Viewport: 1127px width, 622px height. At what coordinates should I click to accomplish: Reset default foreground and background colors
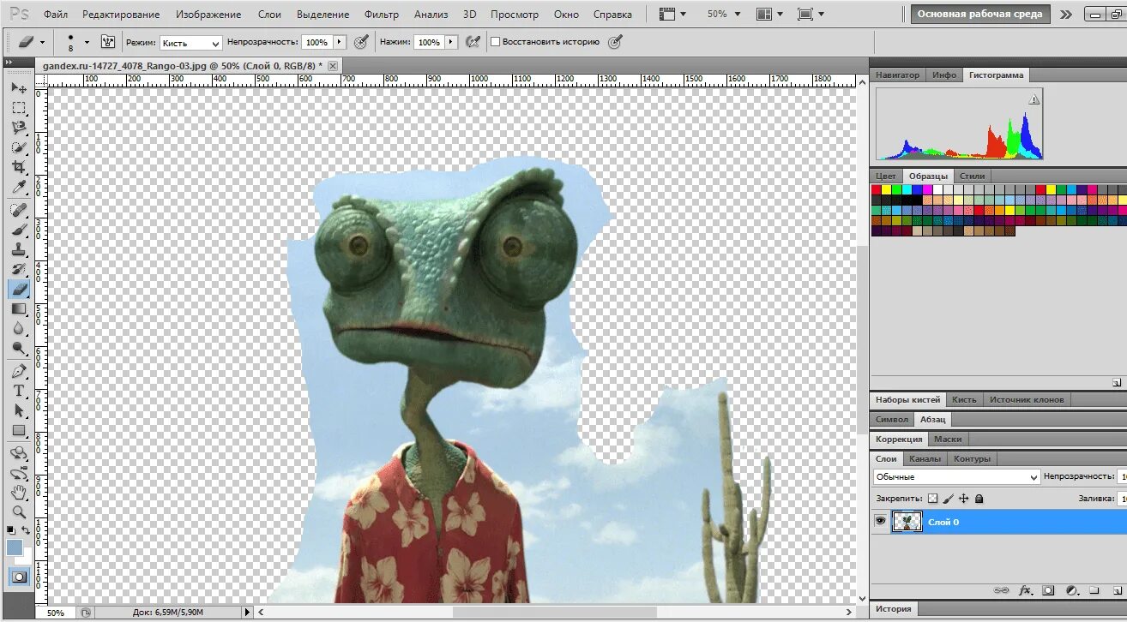(x=11, y=531)
